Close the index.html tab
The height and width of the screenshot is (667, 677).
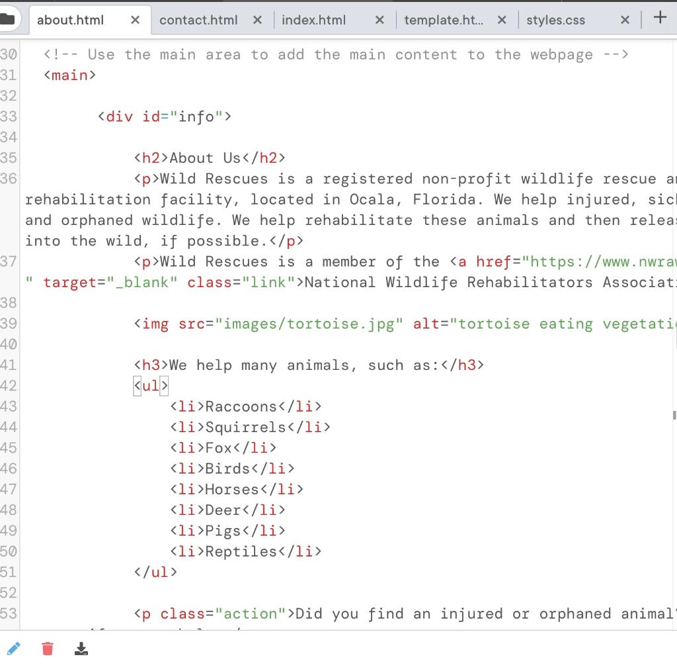tap(379, 20)
